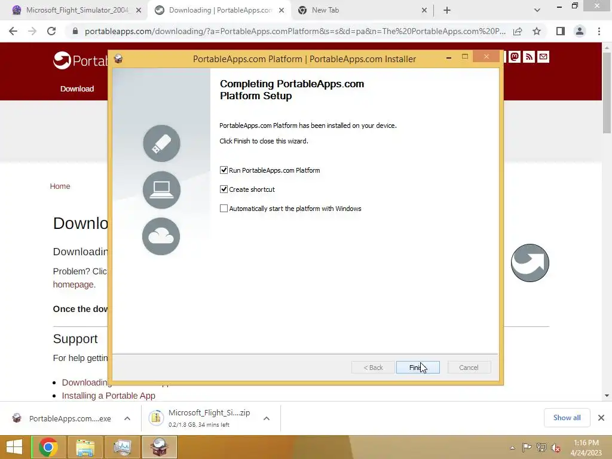Open File Explorer from taskbar
This screenshot has width=612, height=459.
tap(85, 447)
